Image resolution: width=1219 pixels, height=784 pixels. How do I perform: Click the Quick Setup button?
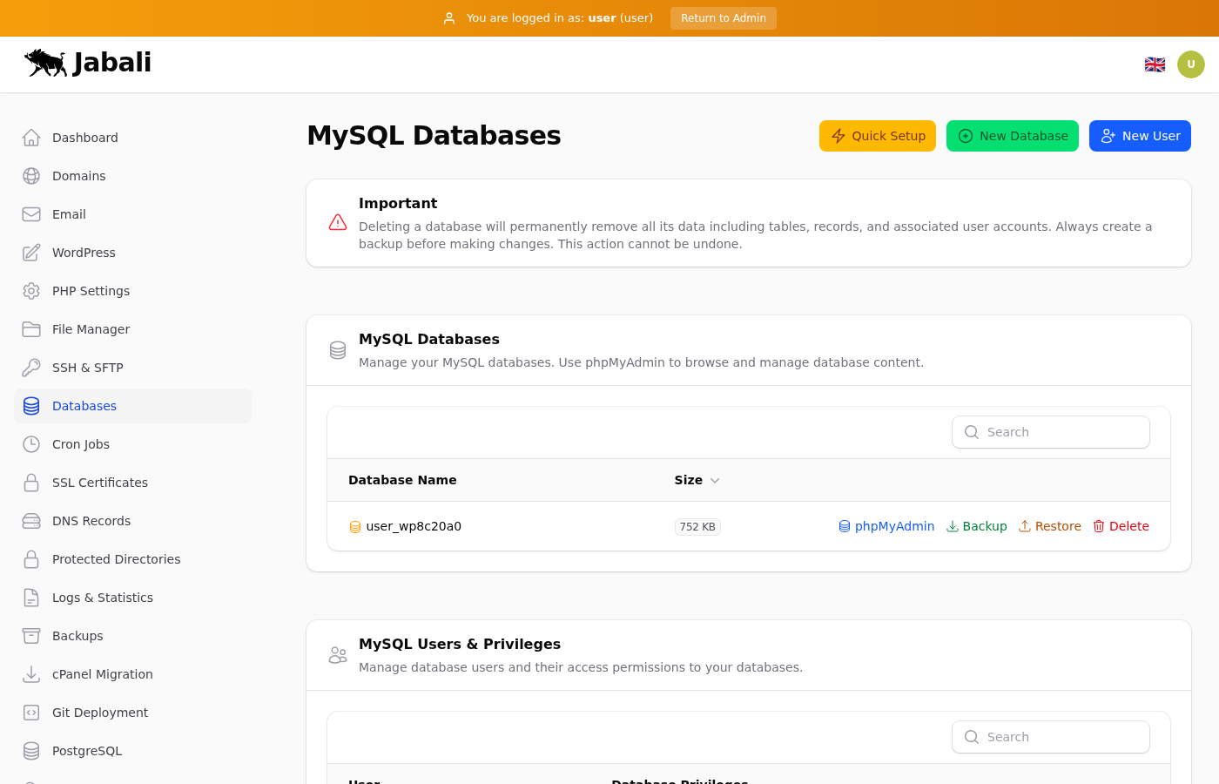[877, 136]
